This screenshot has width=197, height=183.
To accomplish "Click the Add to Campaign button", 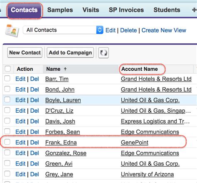I will click(x=70, y=53).
